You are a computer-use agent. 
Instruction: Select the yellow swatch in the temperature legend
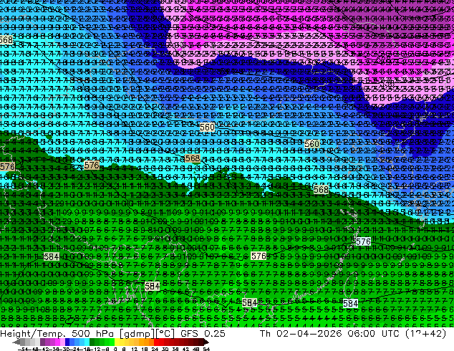[117, 342]
